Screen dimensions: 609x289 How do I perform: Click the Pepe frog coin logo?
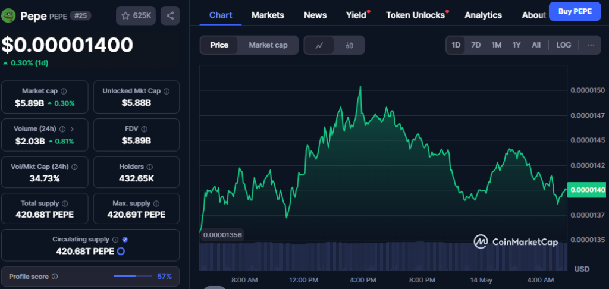[8, 15]
